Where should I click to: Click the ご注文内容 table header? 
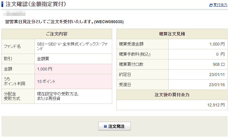coord(57,34)
